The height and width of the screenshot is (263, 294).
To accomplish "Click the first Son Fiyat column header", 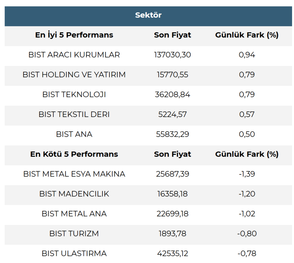I will (x=173, y=35).
